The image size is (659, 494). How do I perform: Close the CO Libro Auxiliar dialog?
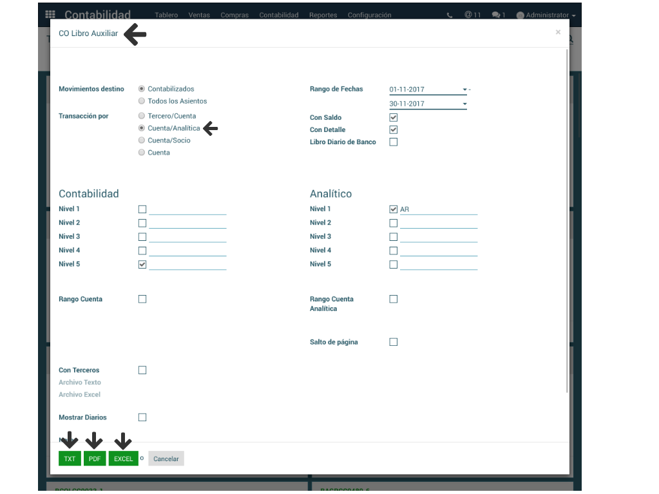[558, 32]
